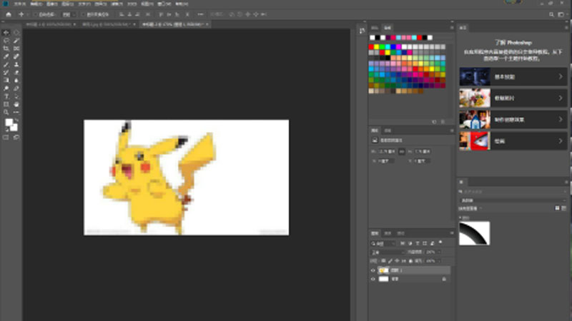This screenshot has height=321, width=572.
Task: Select the Spot Healing Brush tool
Action: point(16,56)
